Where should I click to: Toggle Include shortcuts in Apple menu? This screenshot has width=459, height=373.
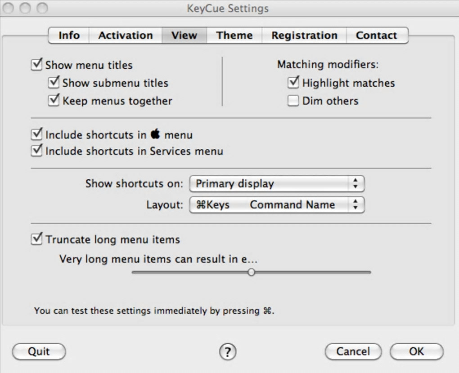point(36,134)
